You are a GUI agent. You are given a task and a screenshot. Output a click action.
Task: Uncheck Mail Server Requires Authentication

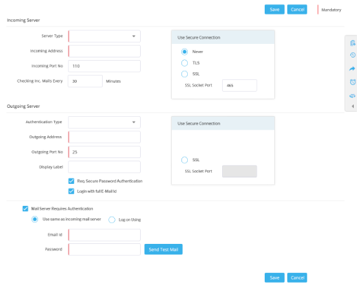25,208
